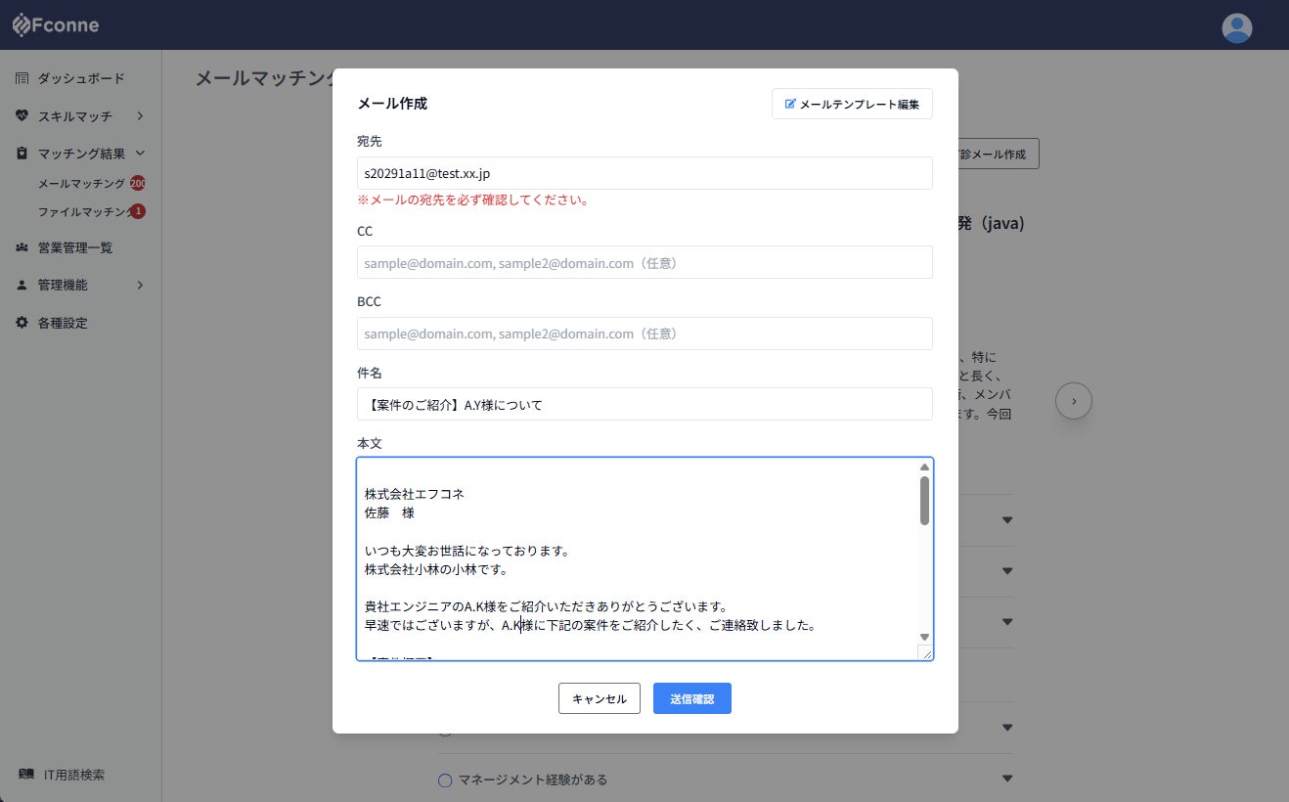Viewport: 1289px width, 802px height.
Task: Click the キャンセル button
Action: [x=600, y=698]
